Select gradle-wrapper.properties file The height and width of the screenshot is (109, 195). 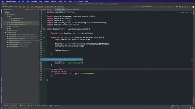coord(21,38)
